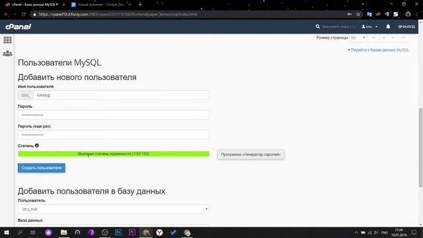Screen dimensions: 423x238
Task: Launch Photoshop from the taskbar
Action: (x=118, y=232)
